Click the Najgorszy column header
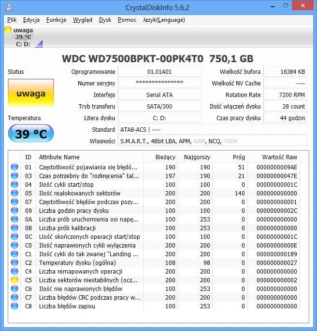The width and height of the screenshot is (317, 331). pos(196,157)
